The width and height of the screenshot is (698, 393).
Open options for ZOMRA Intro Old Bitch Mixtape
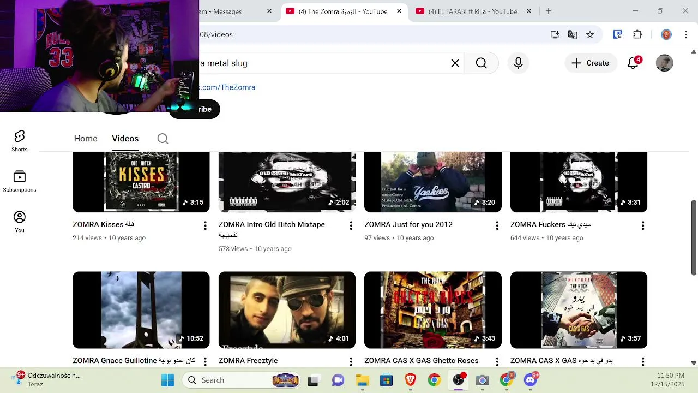[351, 225]
